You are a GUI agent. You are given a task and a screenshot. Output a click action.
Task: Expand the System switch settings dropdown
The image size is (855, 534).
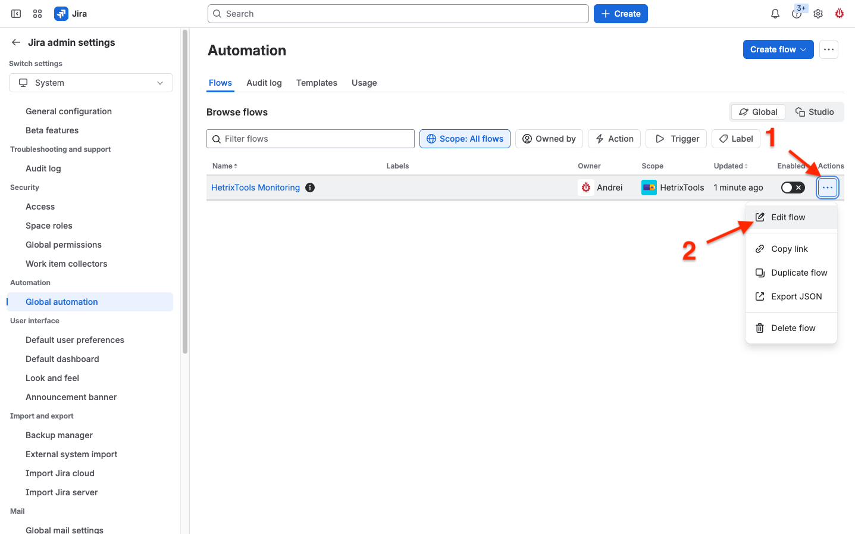pyautogui.click(x=91, y=83)
